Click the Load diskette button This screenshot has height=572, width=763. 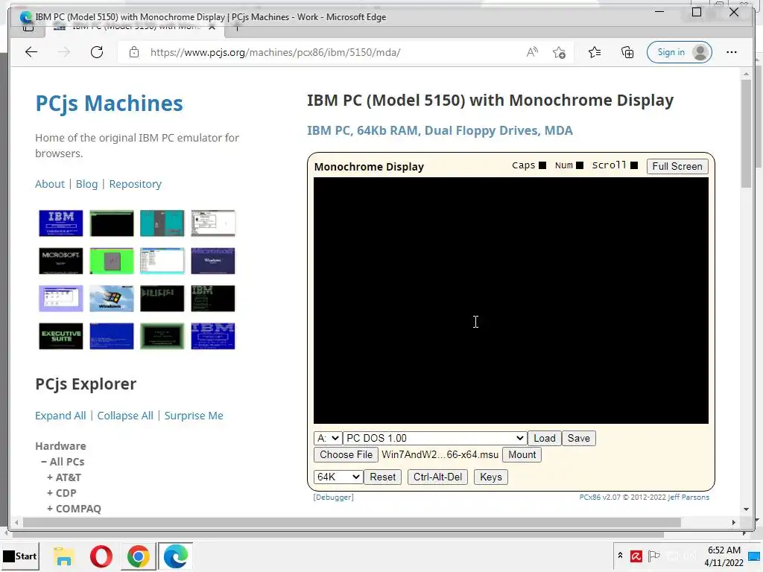click(545, 438)
